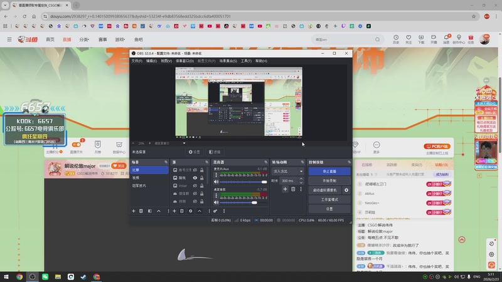Pop out the Scenes dock panel icon
The width and height of the screenshot is (502, 282).
[x=166, y=162]
